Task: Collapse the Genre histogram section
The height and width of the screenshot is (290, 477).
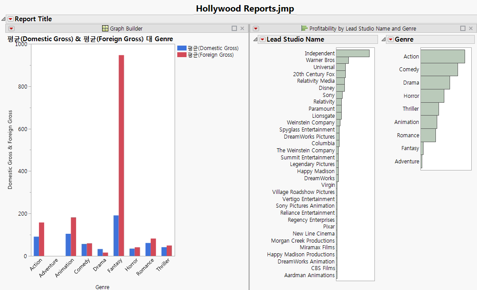Action: (383, 39)
